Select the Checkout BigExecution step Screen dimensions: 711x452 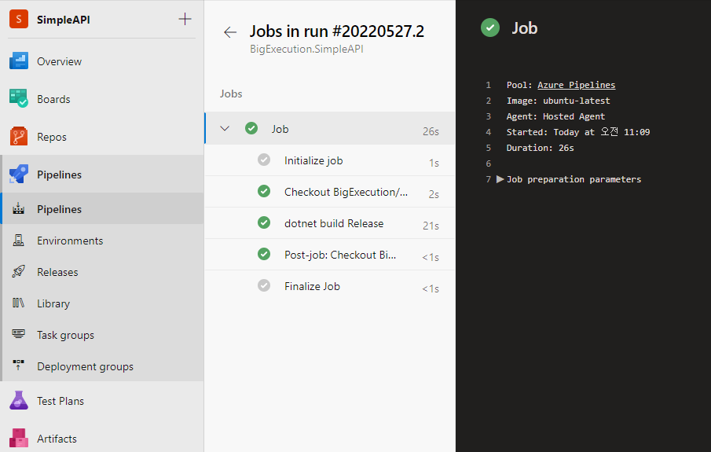pos(330,192)
